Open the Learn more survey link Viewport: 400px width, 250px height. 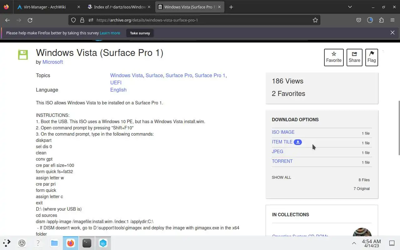tap(110, 33)
